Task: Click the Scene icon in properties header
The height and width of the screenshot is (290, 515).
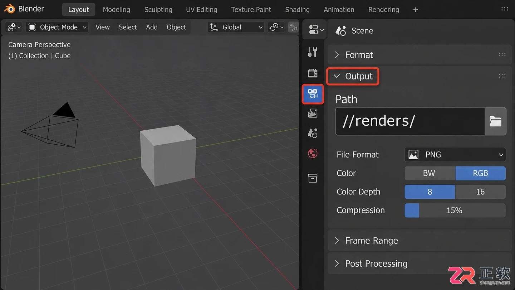Action: point(340,31)
